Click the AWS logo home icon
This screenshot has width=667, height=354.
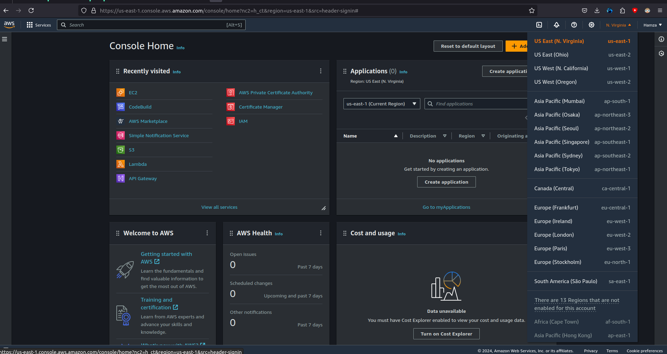coord(9,25)
